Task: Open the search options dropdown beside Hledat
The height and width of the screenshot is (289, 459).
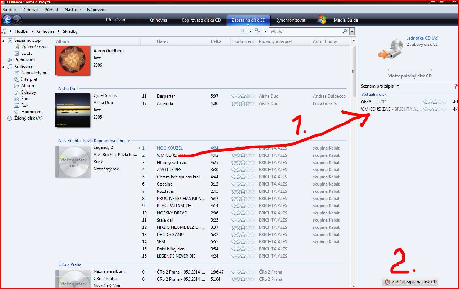Action: (352, 31)
